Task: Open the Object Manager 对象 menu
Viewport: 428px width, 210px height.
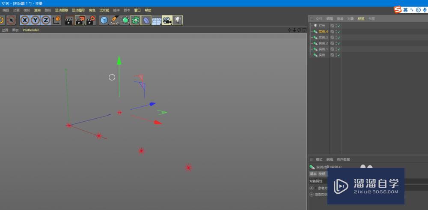Action: point(351,19)
